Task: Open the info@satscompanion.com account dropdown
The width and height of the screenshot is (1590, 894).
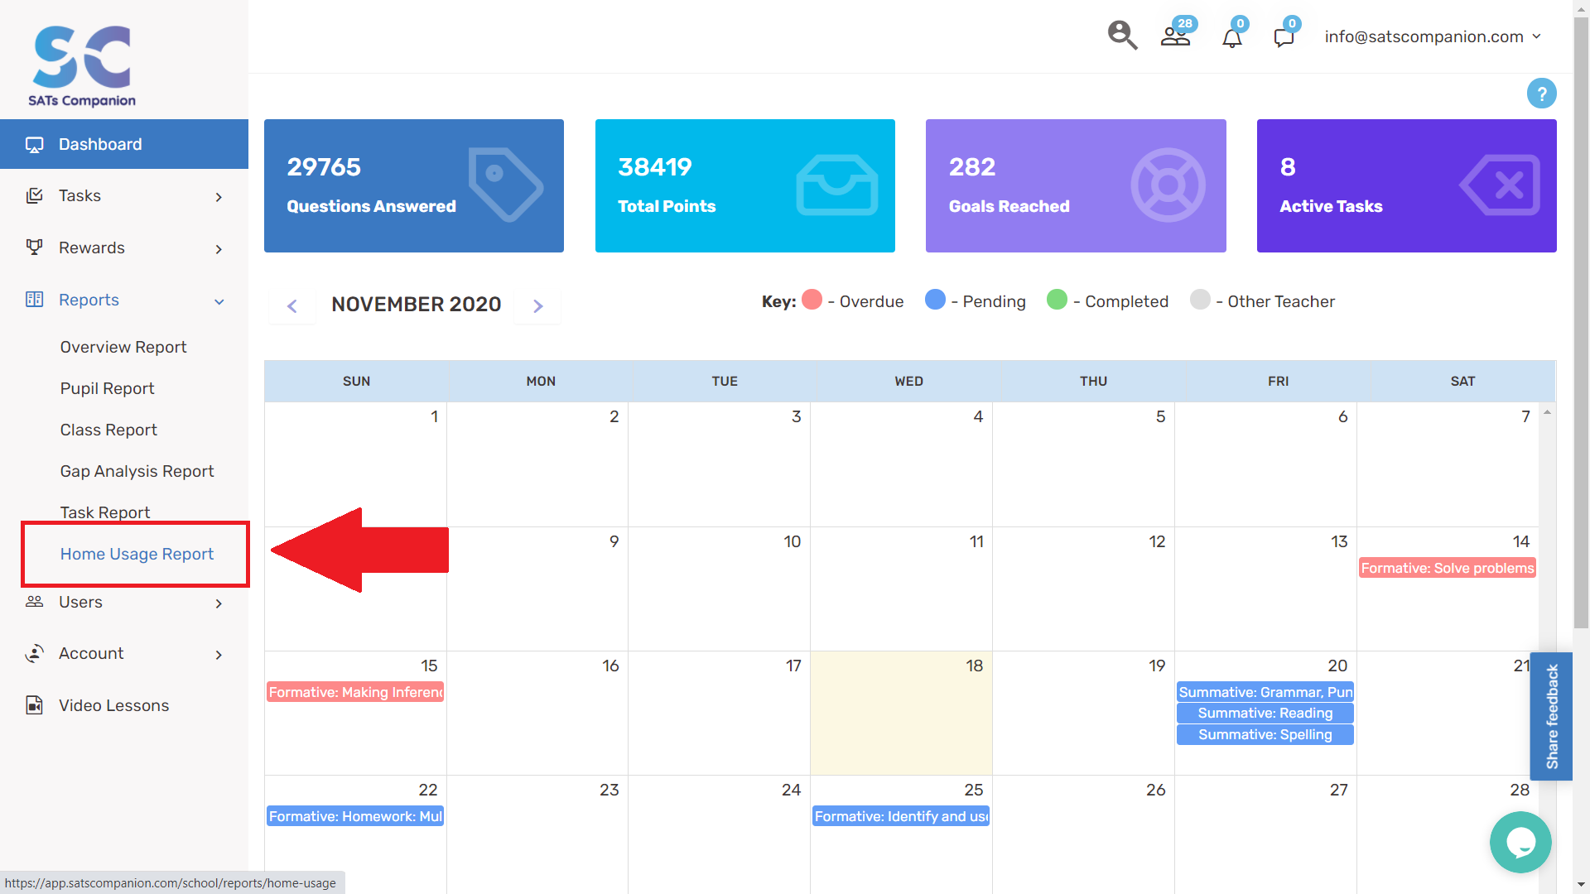Action: coord(1432,36)
